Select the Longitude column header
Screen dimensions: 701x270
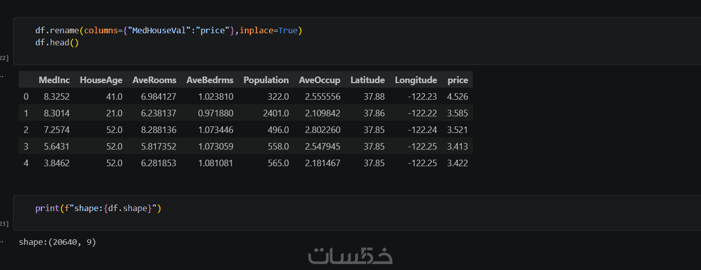point(416,80)
